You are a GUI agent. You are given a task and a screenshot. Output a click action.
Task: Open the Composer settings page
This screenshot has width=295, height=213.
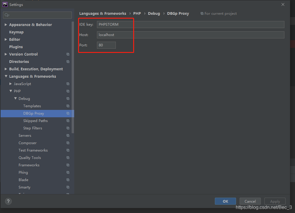tap(27, 143)
